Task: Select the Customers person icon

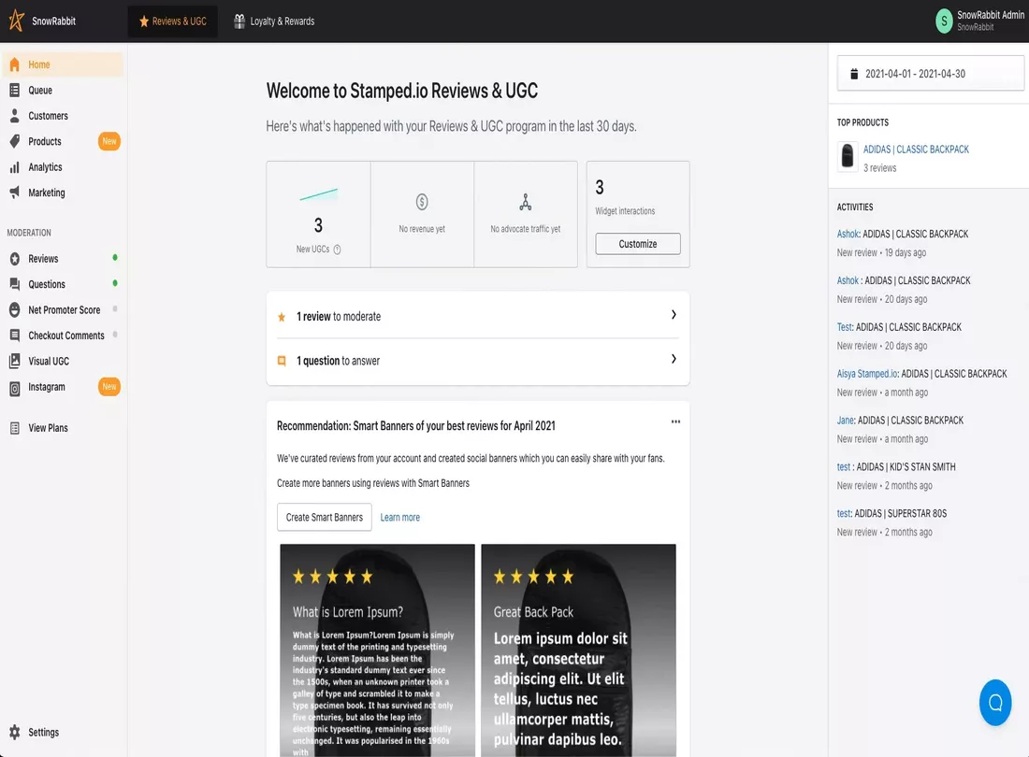Action: (14, 115)
